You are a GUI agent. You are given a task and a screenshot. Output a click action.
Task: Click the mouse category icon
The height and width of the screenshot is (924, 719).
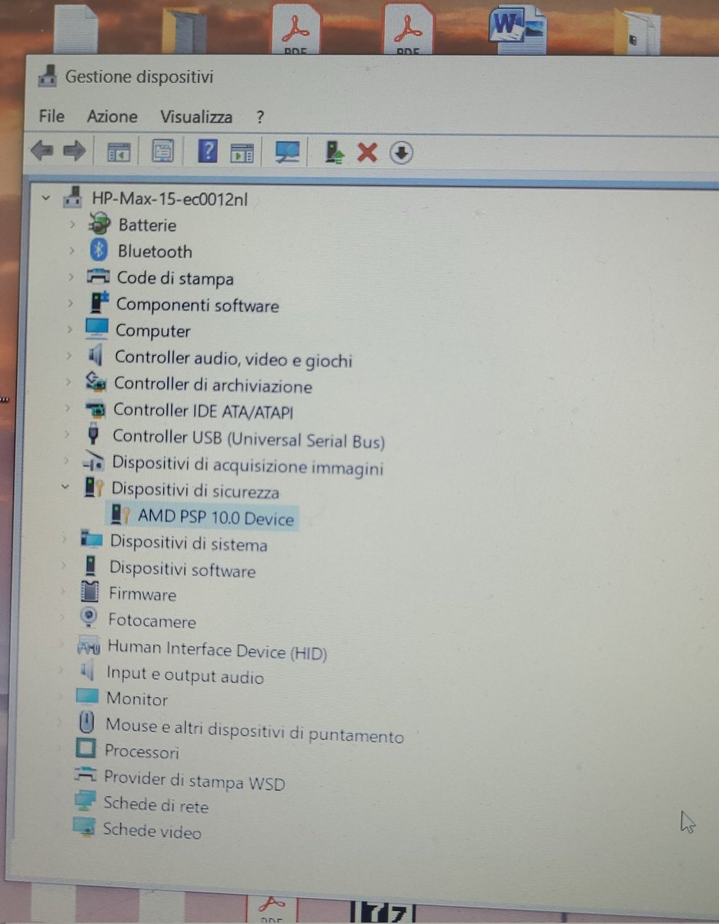(x=87, y=722)
